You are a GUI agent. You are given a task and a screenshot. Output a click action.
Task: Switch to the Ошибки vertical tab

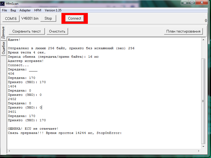(3, 48)
